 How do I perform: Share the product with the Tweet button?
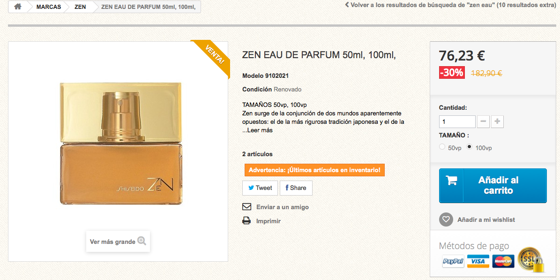260,188
